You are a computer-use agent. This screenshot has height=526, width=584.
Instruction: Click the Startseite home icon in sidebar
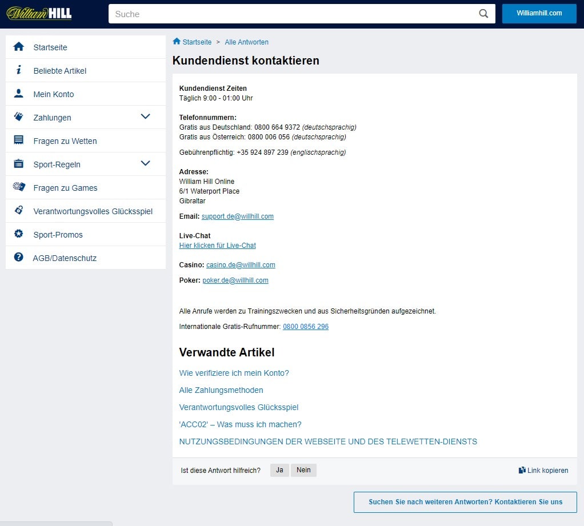[x=19, y=47]
